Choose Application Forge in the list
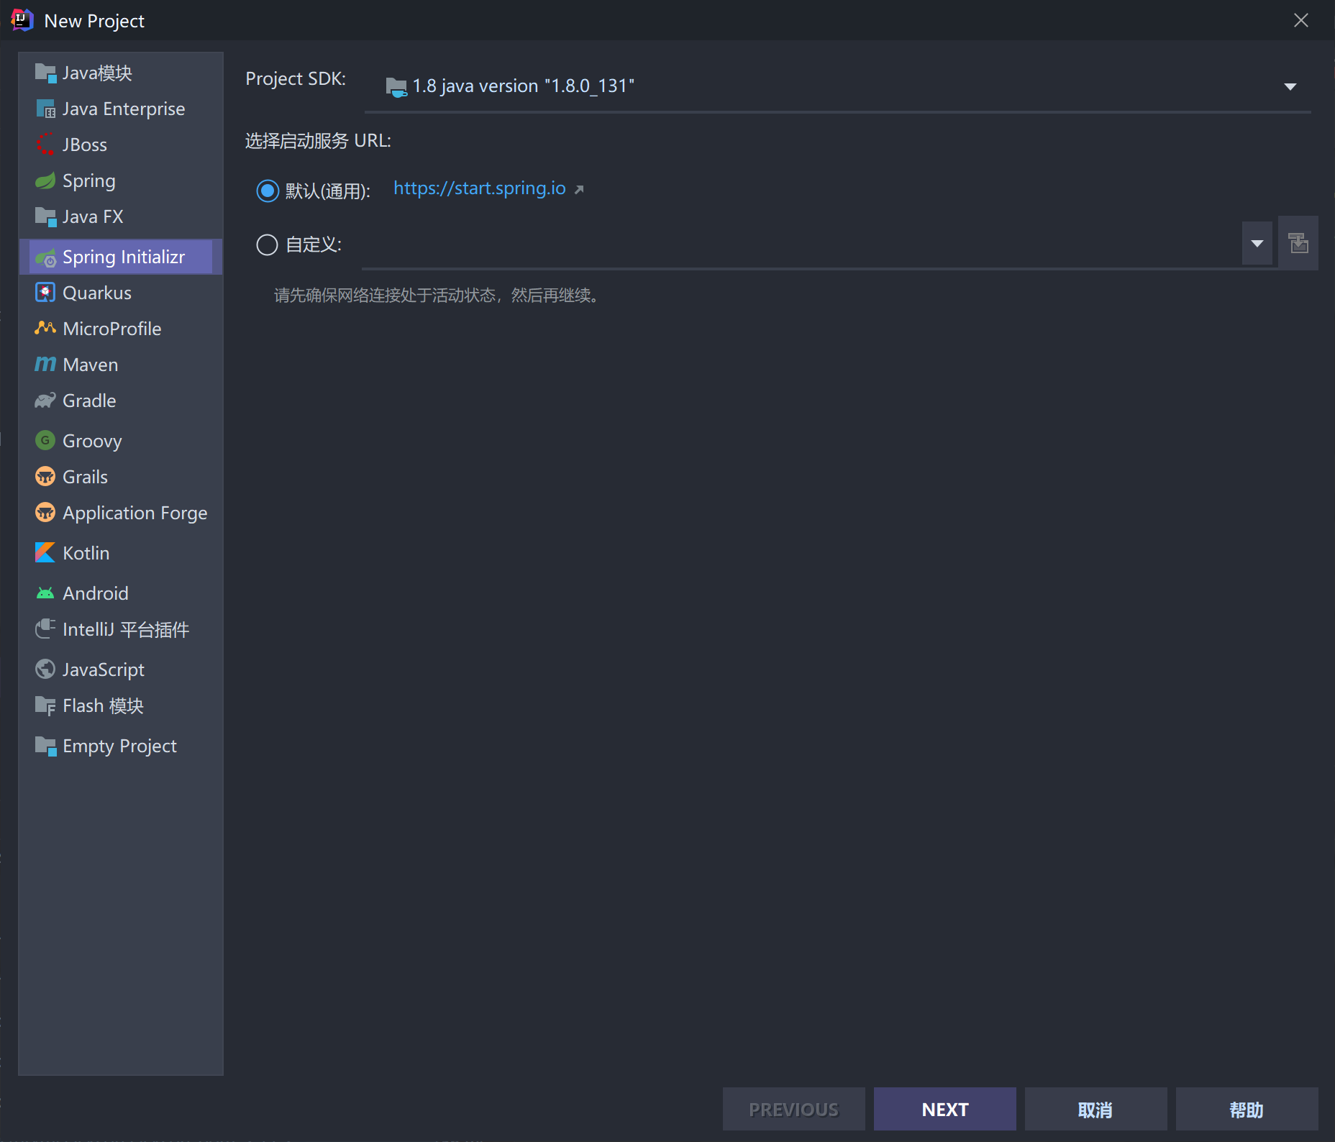Viewport: 1335px width, 1142px height. 121,513
